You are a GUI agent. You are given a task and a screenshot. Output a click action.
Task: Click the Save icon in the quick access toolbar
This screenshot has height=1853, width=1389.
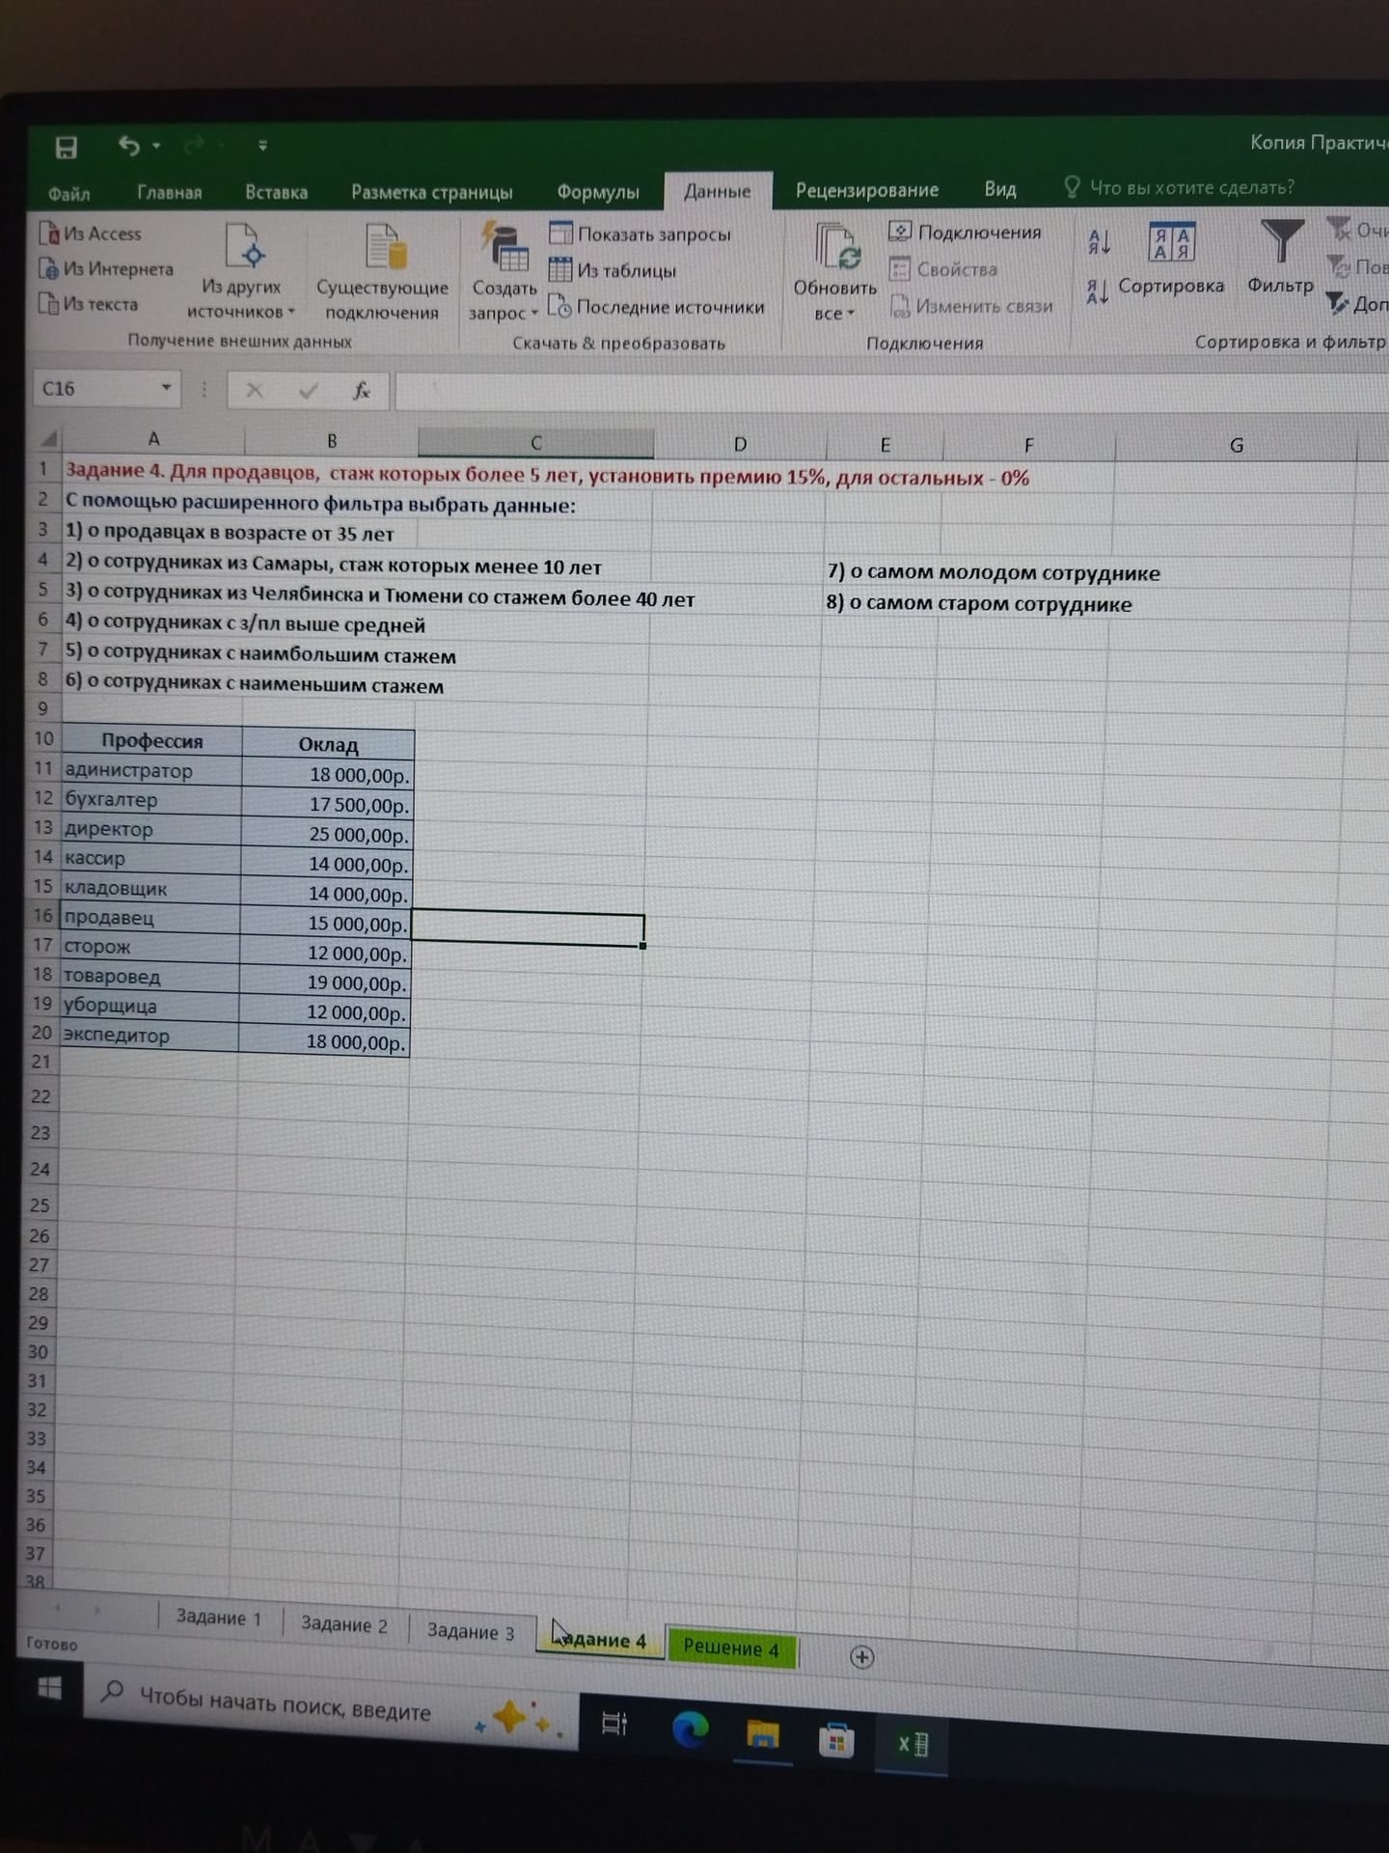66,147
